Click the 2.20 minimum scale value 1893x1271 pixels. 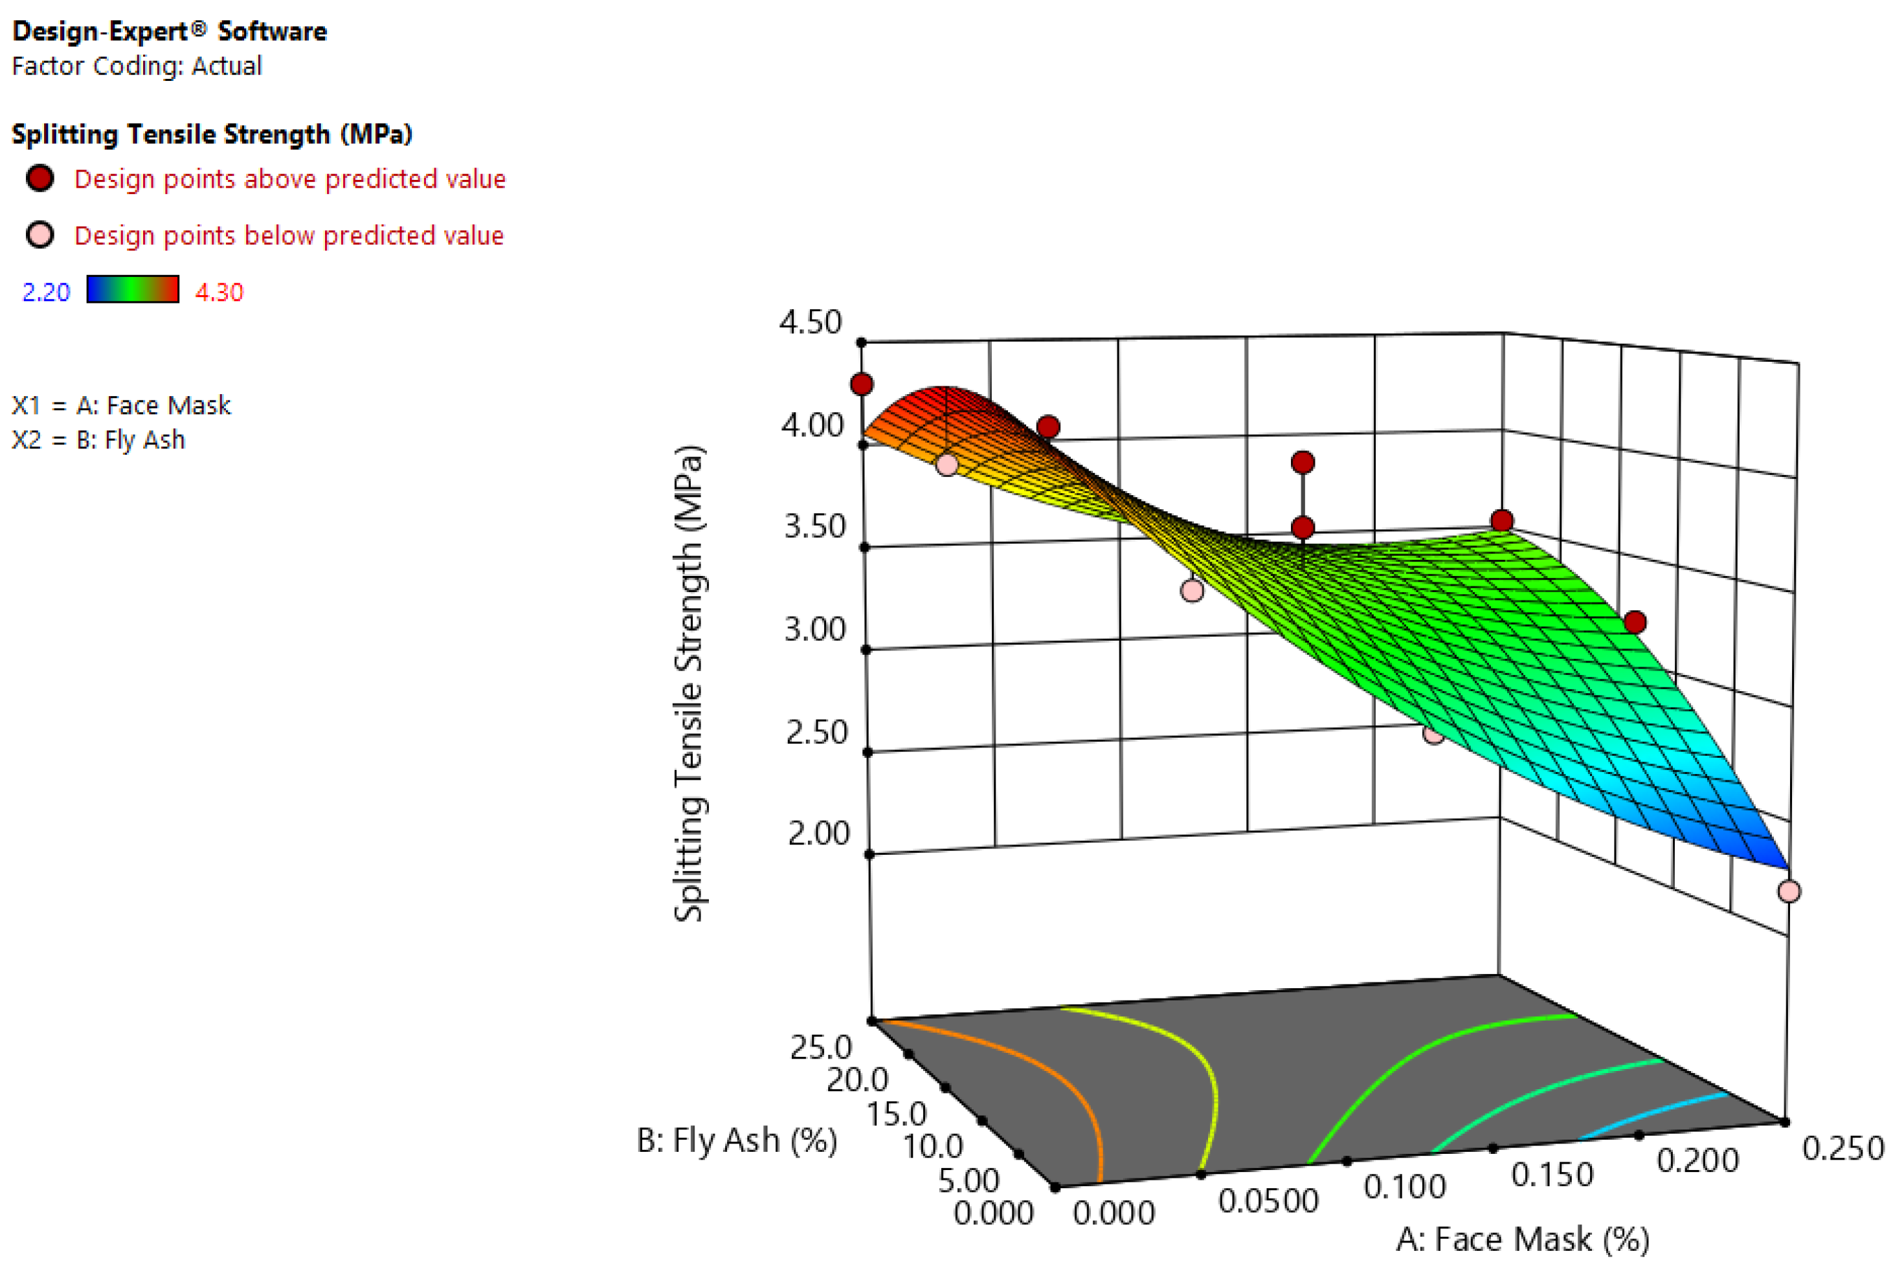point(46,292)
